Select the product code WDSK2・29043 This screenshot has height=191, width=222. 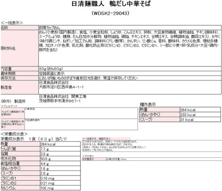[111, 13]
